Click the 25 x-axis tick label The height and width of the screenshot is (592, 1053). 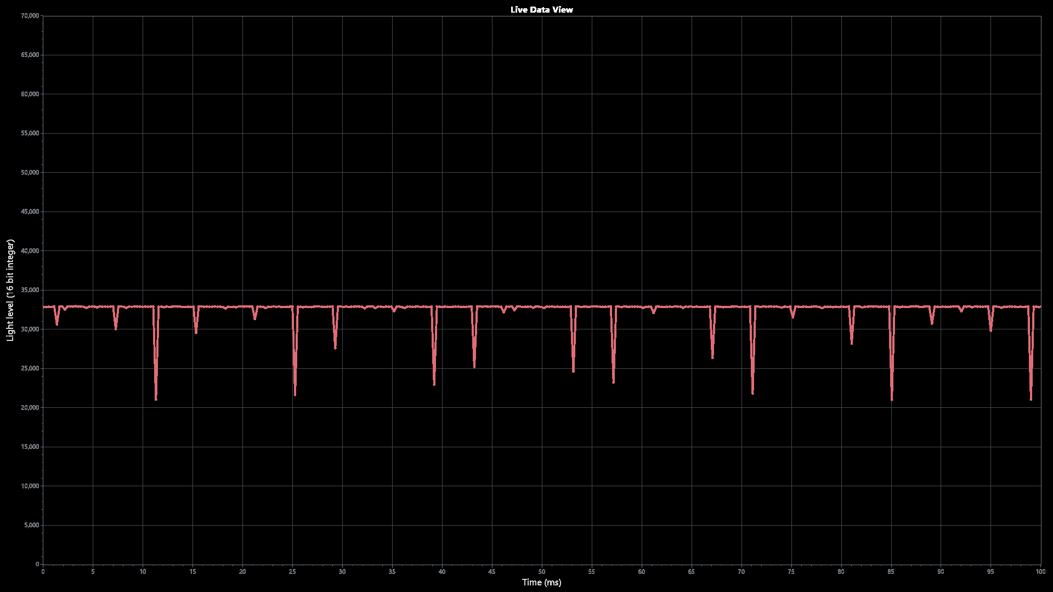click(292, 572)
